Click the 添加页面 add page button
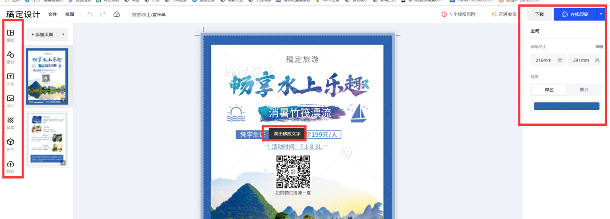 point(42,35)
